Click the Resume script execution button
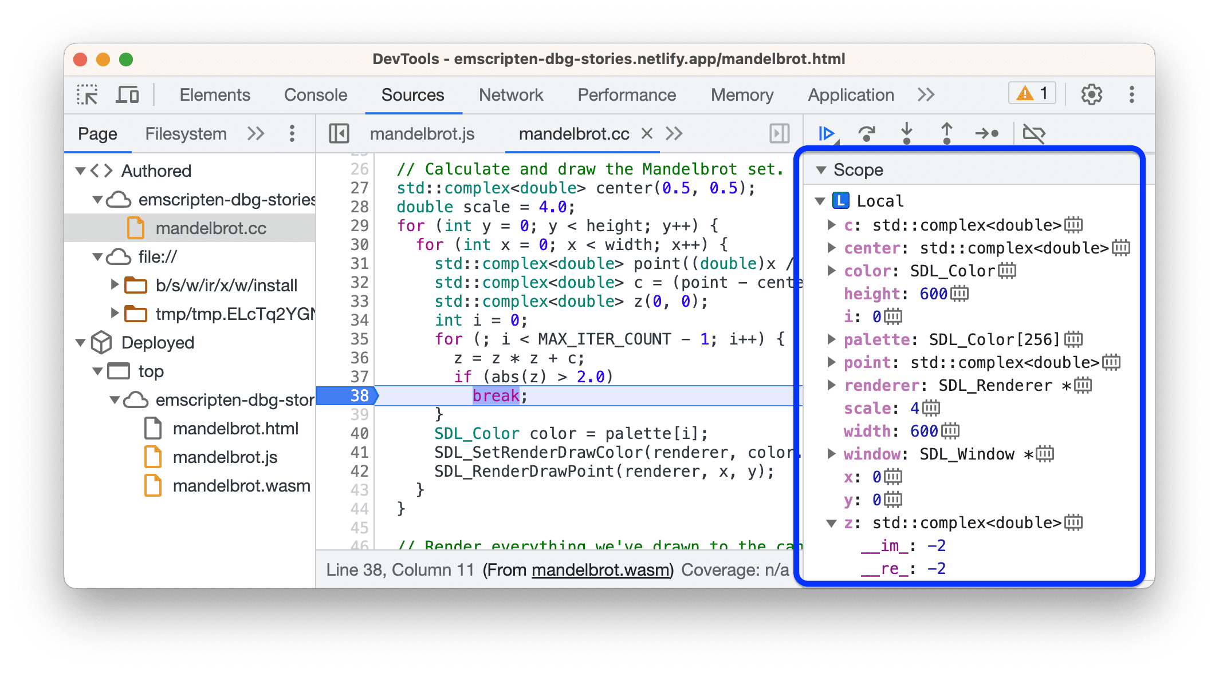This screenshot has width=1219, height=673. tap(823, 134)
